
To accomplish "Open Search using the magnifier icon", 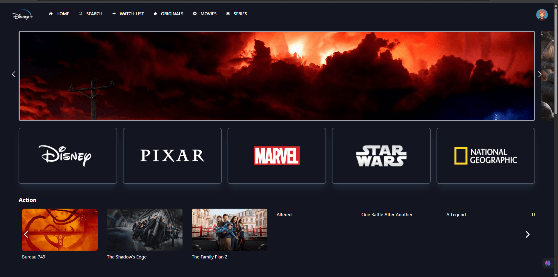I will point(81,14).
